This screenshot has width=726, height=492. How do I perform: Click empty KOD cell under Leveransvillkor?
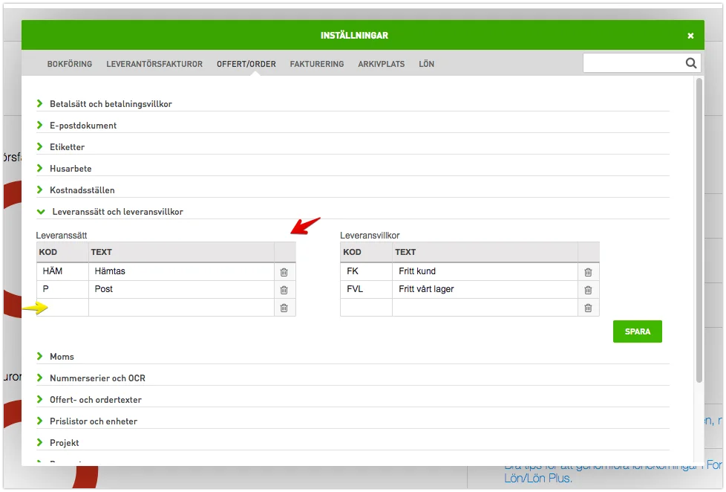(x=366, y=308)
